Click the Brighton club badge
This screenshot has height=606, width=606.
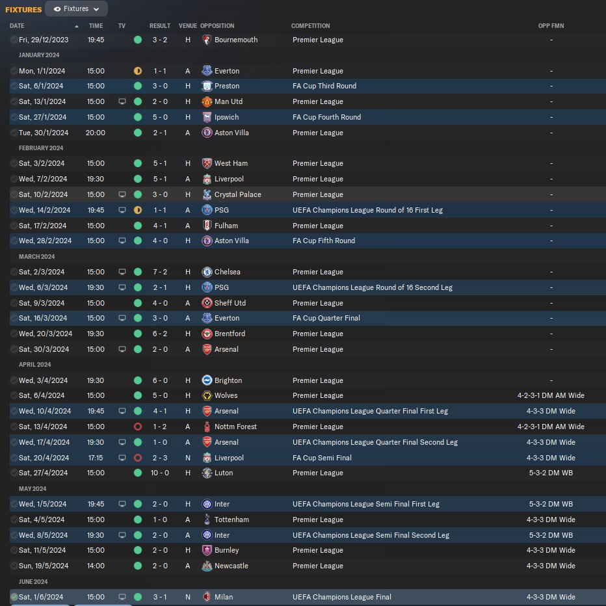pyautogui.click(x=207, y=380)
